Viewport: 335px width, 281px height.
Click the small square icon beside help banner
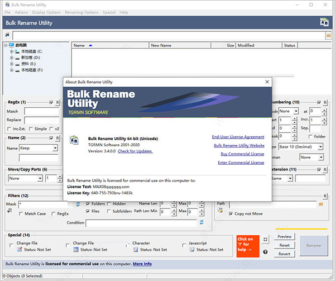265,240
